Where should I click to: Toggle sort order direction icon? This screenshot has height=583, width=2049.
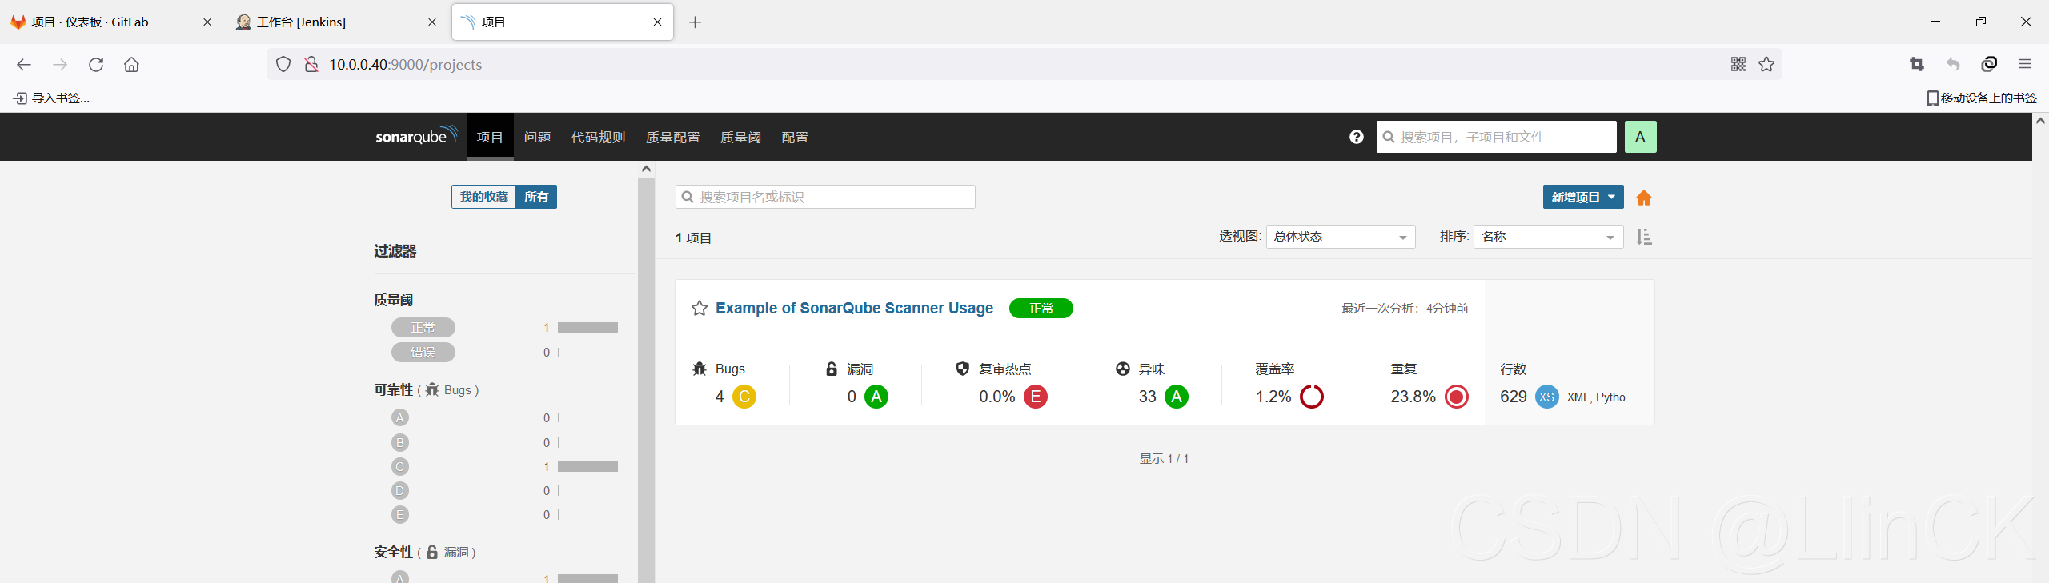[1643, 237]
